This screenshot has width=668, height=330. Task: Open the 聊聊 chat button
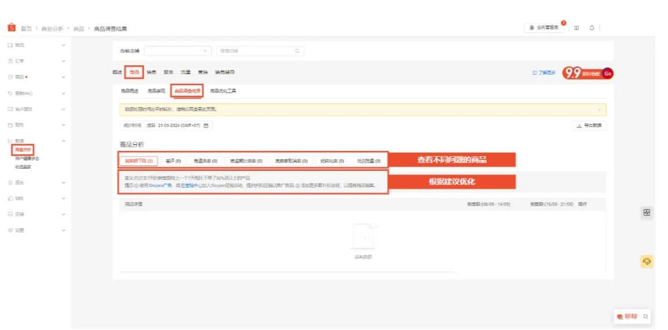click(627, 316)
